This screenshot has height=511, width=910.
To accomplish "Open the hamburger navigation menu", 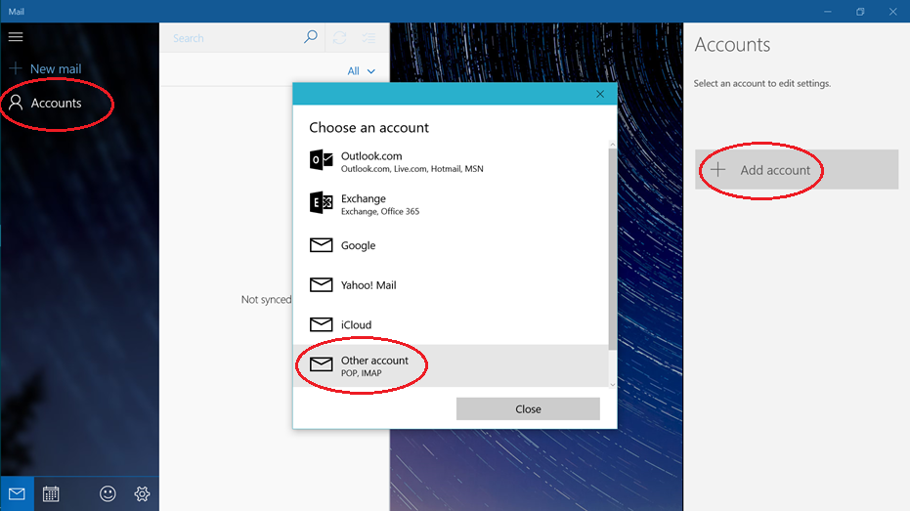I will [16, 37].
